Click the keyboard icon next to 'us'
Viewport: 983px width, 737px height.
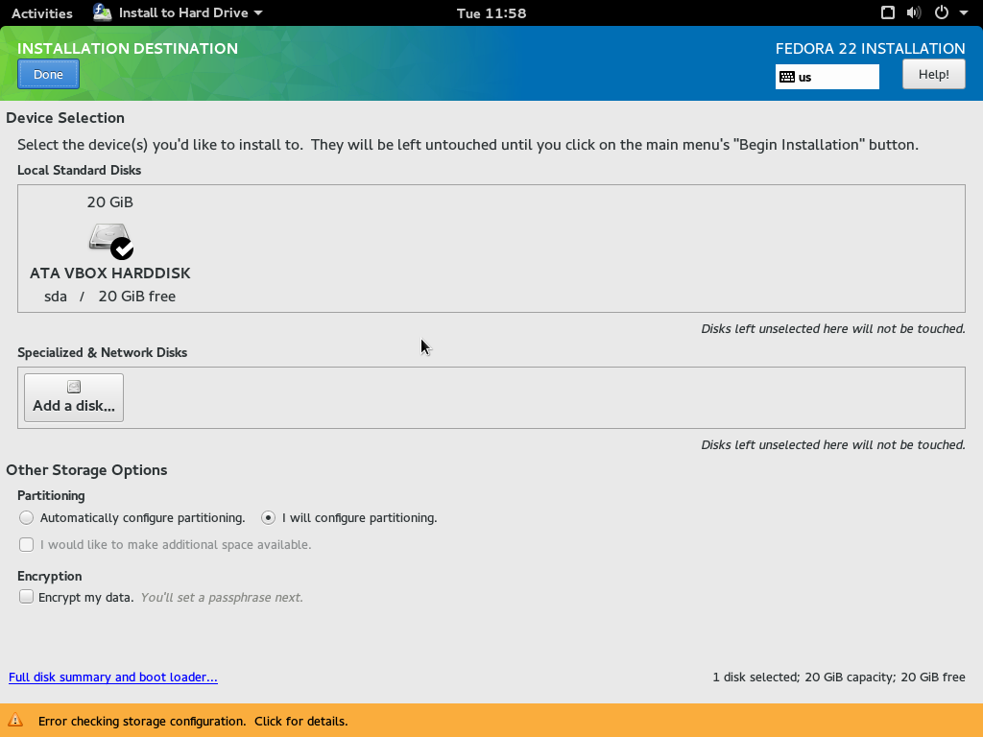(787, 77)
